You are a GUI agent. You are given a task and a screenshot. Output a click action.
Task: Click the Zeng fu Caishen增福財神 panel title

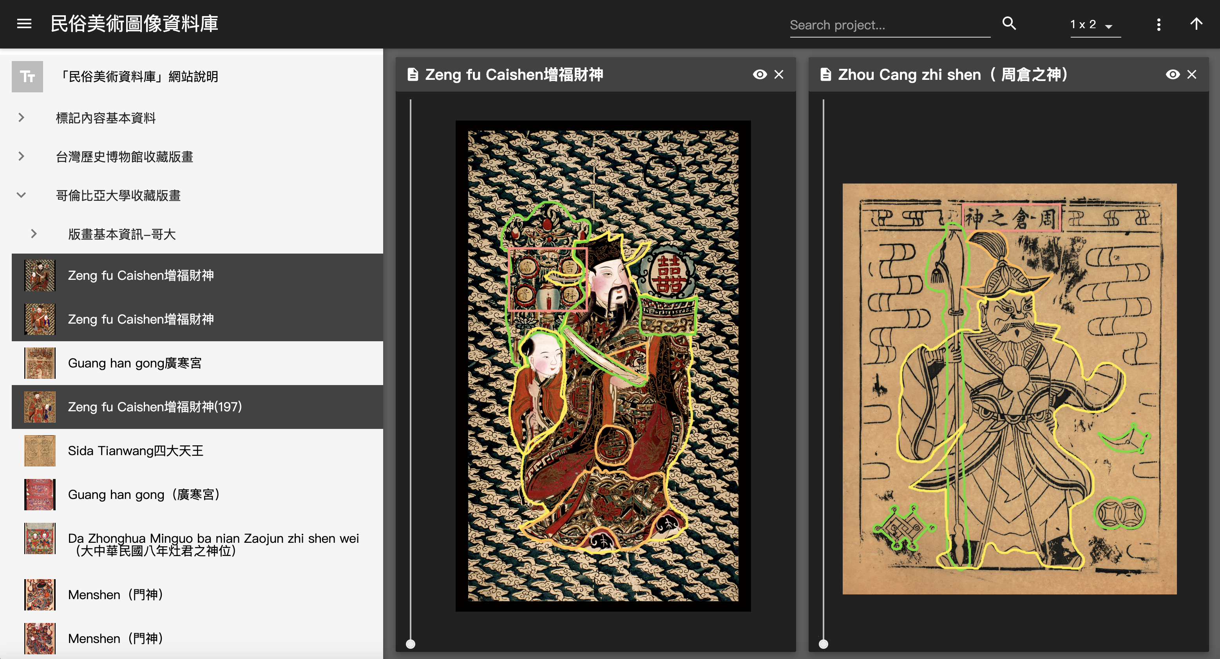click(514, 74)
